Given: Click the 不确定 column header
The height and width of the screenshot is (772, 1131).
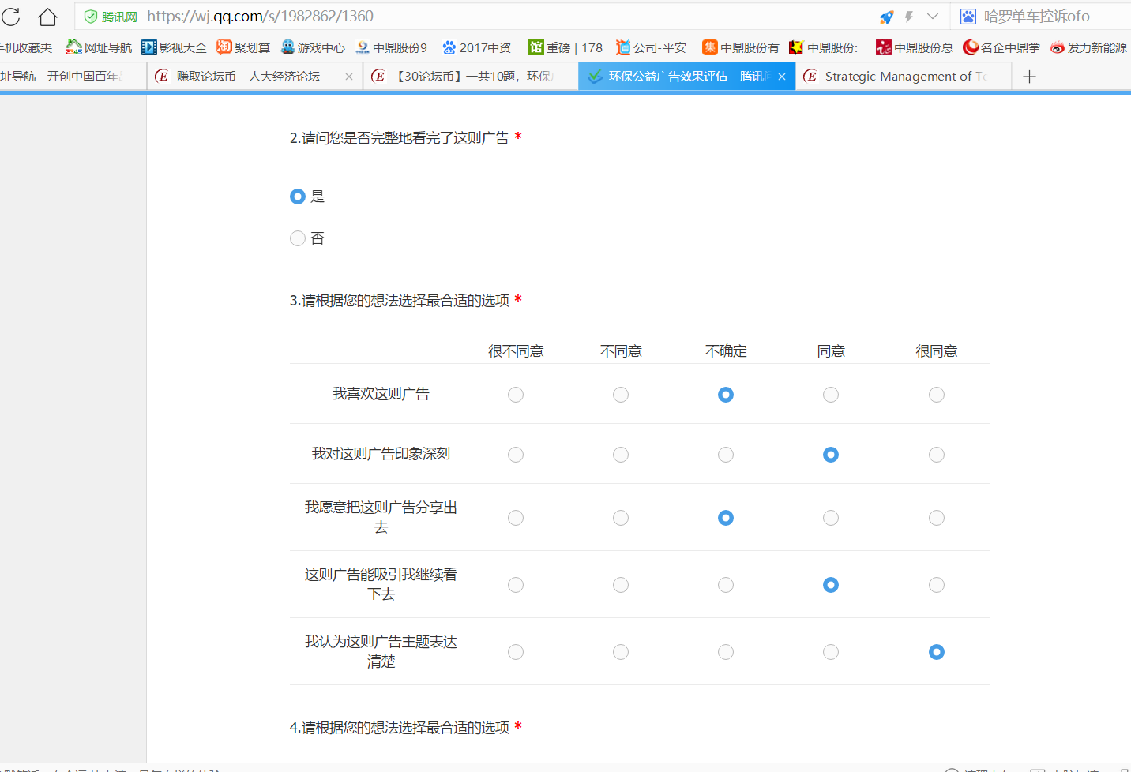Looking at the screenshot, I should tap(726, 351).
